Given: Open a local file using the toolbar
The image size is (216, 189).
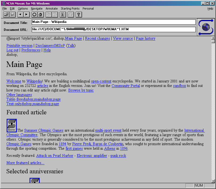Looking at the screenshot, I should [x=6, y=15].
